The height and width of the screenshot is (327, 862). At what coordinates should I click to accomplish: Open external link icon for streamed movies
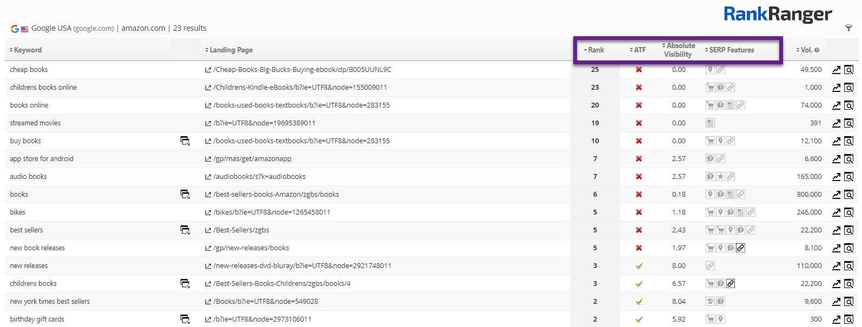[208, 123]
